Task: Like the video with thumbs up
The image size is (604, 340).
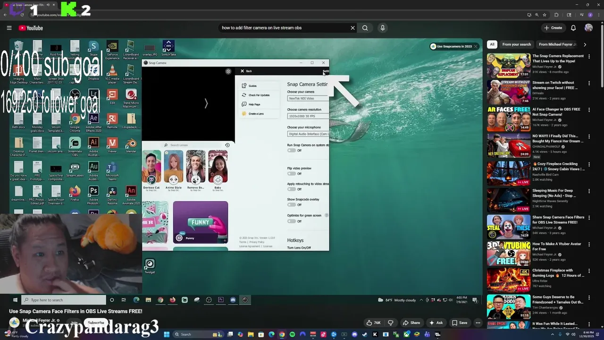Action: click(374, 323)
